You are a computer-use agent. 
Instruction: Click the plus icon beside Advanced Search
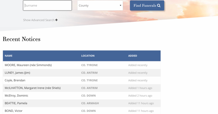pyautogui.click(x=56, y=20)
